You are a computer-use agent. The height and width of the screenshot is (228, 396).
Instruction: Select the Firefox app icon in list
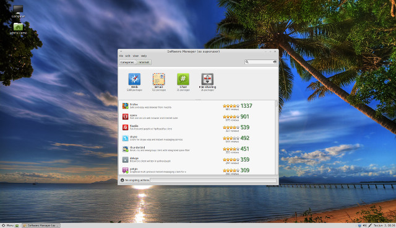pos(125,106)
